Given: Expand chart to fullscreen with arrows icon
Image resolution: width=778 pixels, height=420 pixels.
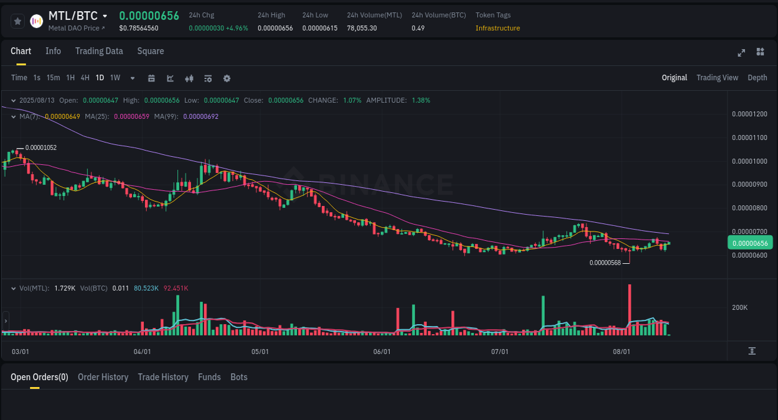Looking at the screenshot, I should point(741,53).
